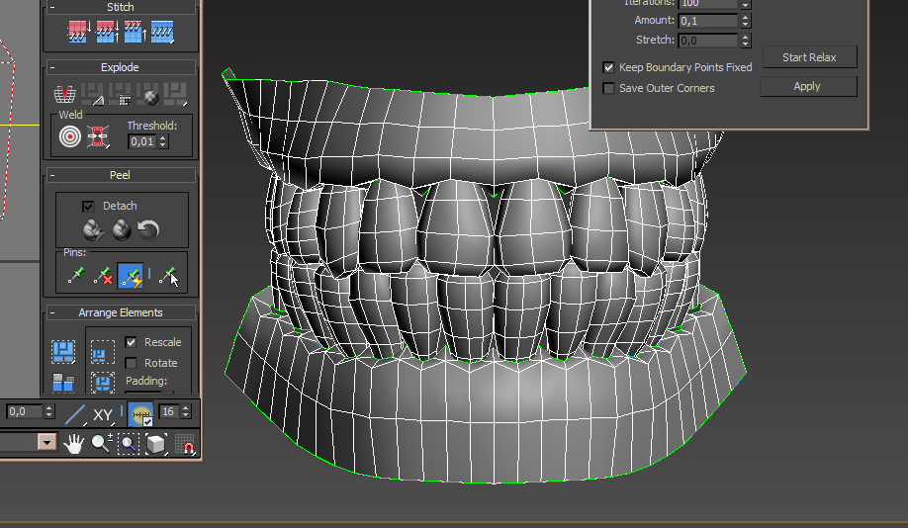Click the weld Threshold value field
The width and height of the screenshot is (908, 528).
point(141,141)
